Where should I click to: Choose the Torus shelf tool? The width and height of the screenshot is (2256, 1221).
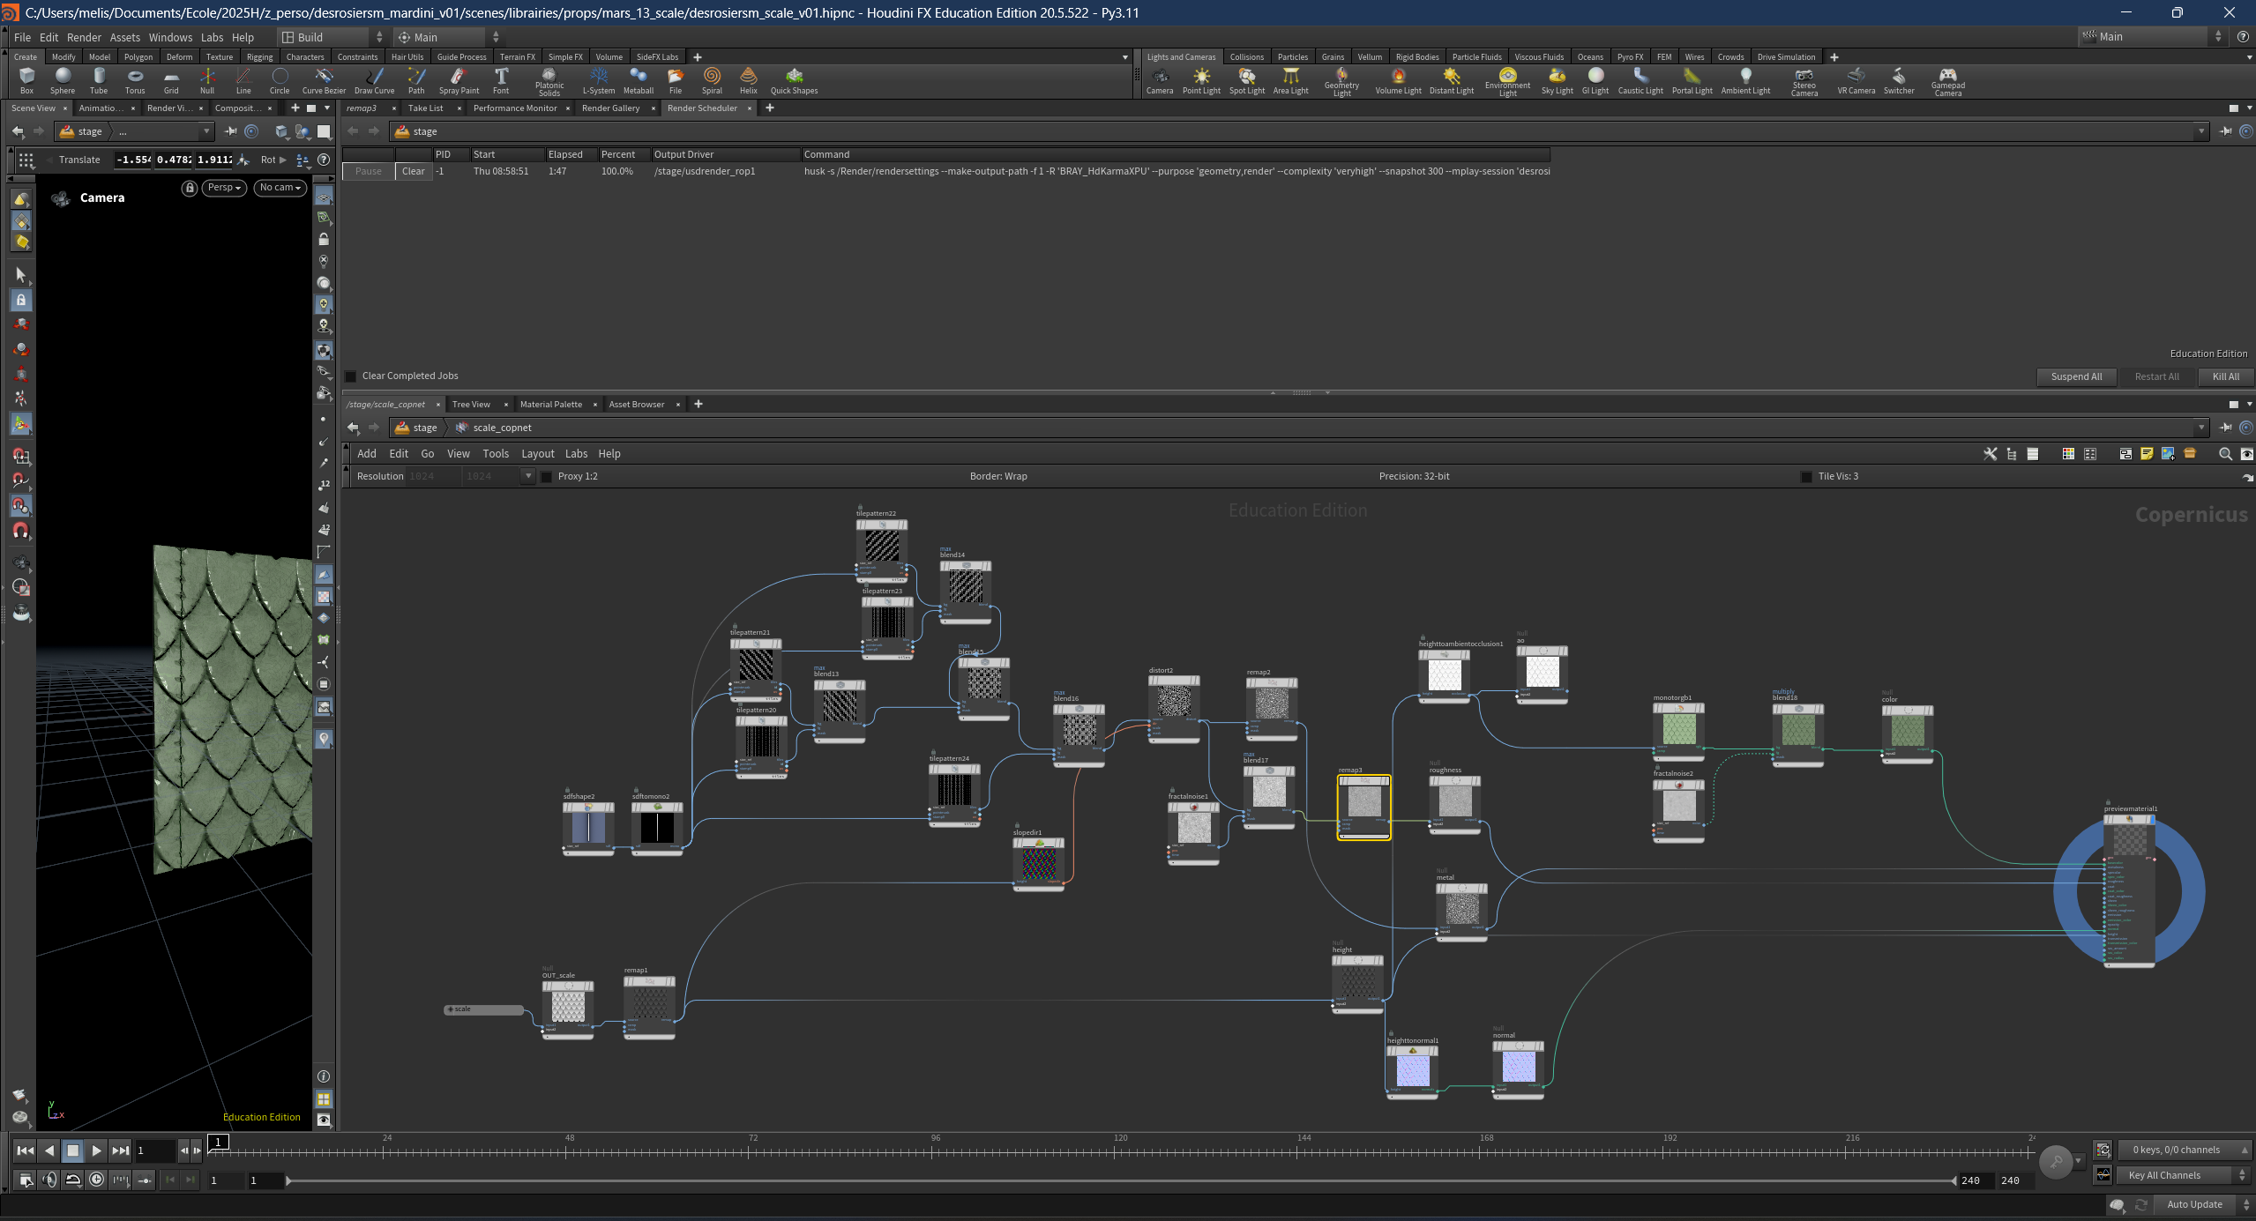134,80
